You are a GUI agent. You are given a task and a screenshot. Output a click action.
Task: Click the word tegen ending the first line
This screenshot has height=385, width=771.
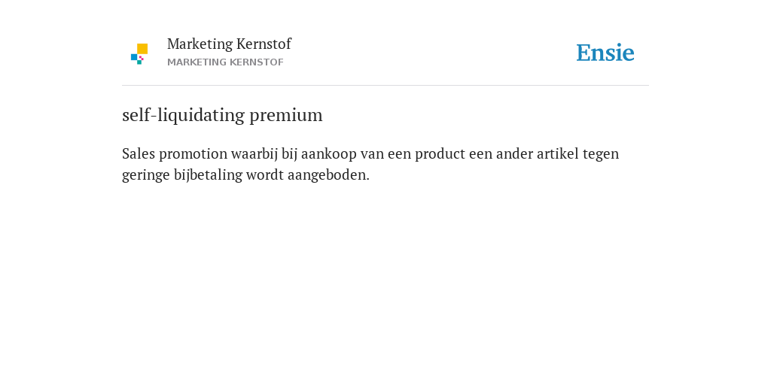pos(601,155)
